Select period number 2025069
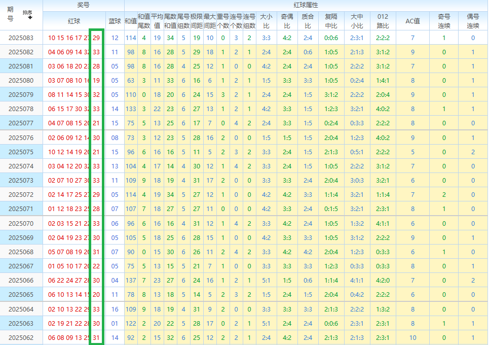 pyautogui.click(x=21, y=237)
